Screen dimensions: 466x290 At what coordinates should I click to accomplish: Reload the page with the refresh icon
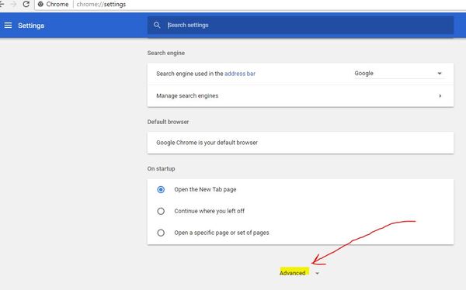click(26, 4)
